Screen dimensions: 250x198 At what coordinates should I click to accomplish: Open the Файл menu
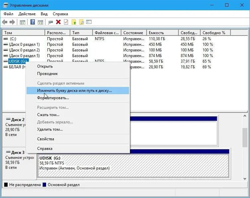click(8, 14)
